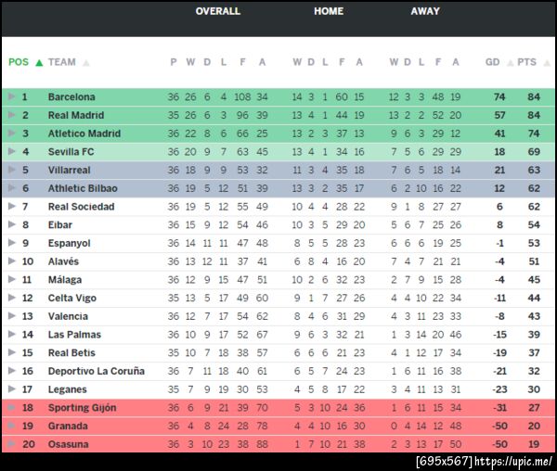The width and height of the screenshot is (557, 471).
Task: Select the Sporting Gijón relegation row
Action: click(x=278, y=408)
